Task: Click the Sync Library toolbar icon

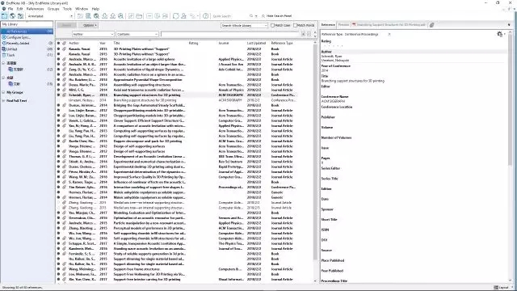Action: click(x=176, y=16)
